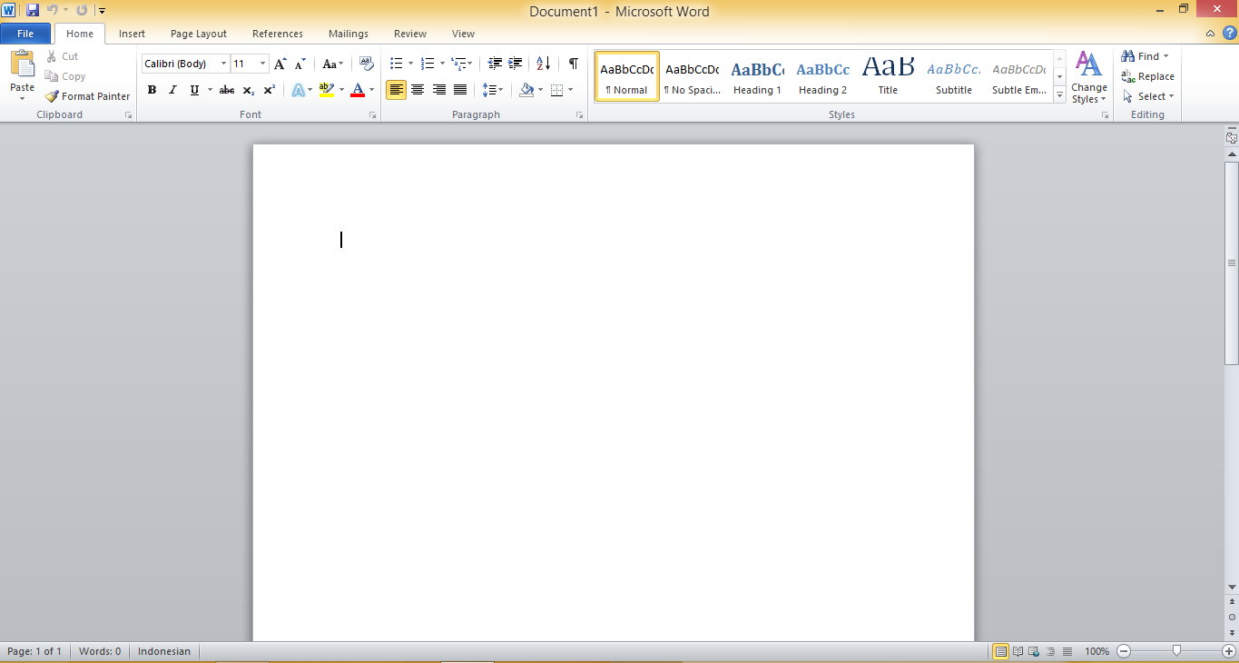Apply italic formatting
Image resolution: width=1239 pixels, height=663 pixels.
pyautogui.click(x=172, y=89)
